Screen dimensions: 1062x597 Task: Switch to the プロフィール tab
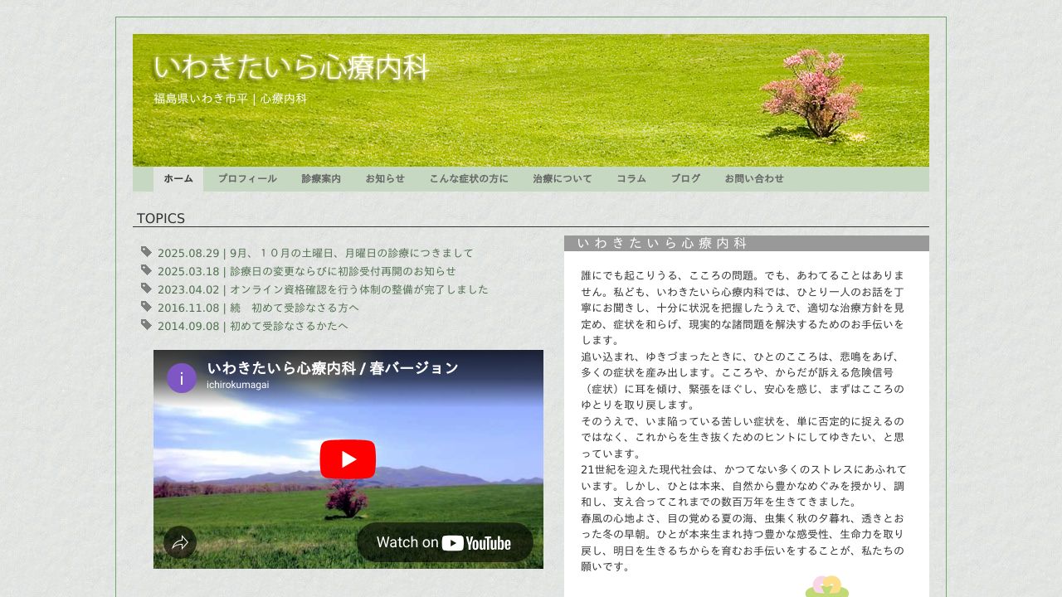tap(247, 178)
